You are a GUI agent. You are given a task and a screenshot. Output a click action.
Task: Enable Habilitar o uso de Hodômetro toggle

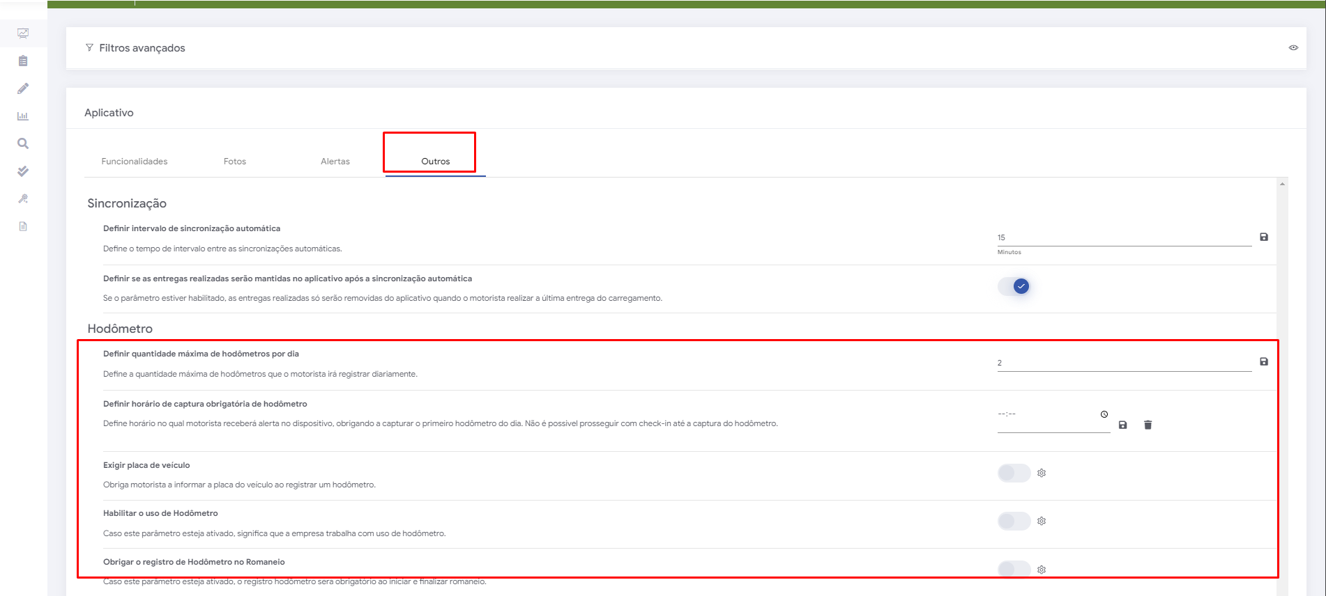[x=1014, y=521]
